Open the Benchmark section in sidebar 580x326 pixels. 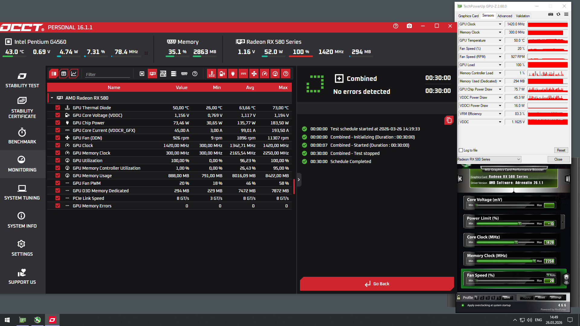pyautogui.click(x=22, y=136)
